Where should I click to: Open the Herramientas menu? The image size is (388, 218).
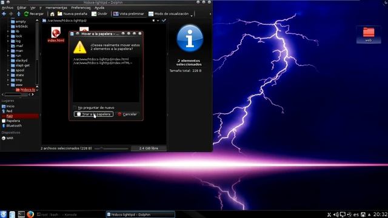click(56, 8)
